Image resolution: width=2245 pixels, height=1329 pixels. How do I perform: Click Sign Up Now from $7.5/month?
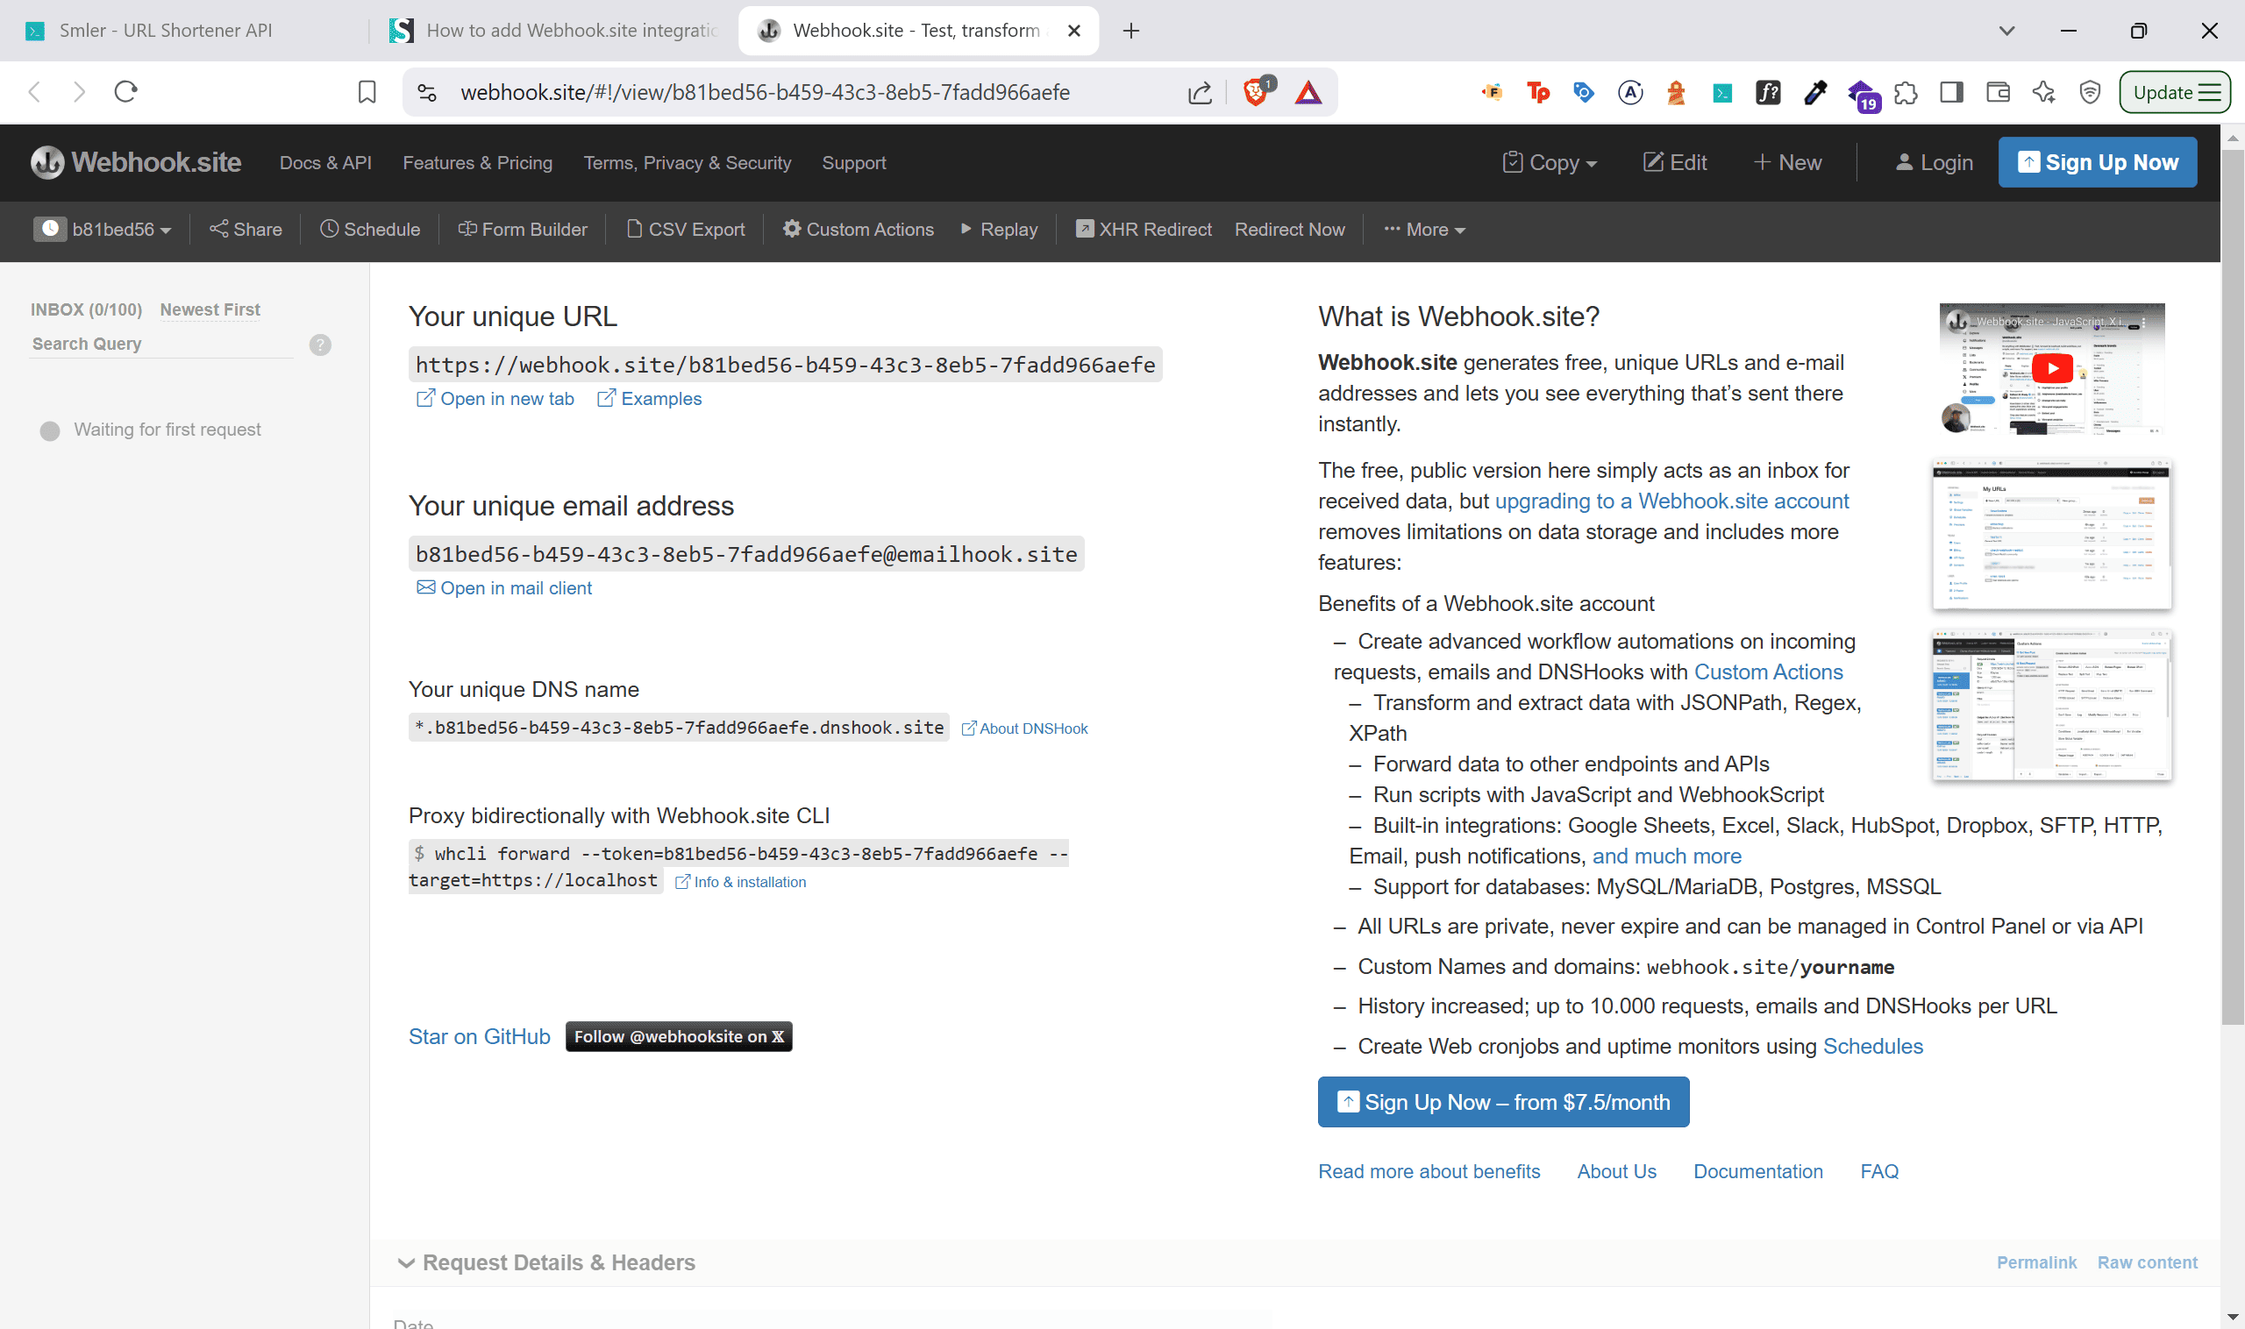pos(1503,1102)
